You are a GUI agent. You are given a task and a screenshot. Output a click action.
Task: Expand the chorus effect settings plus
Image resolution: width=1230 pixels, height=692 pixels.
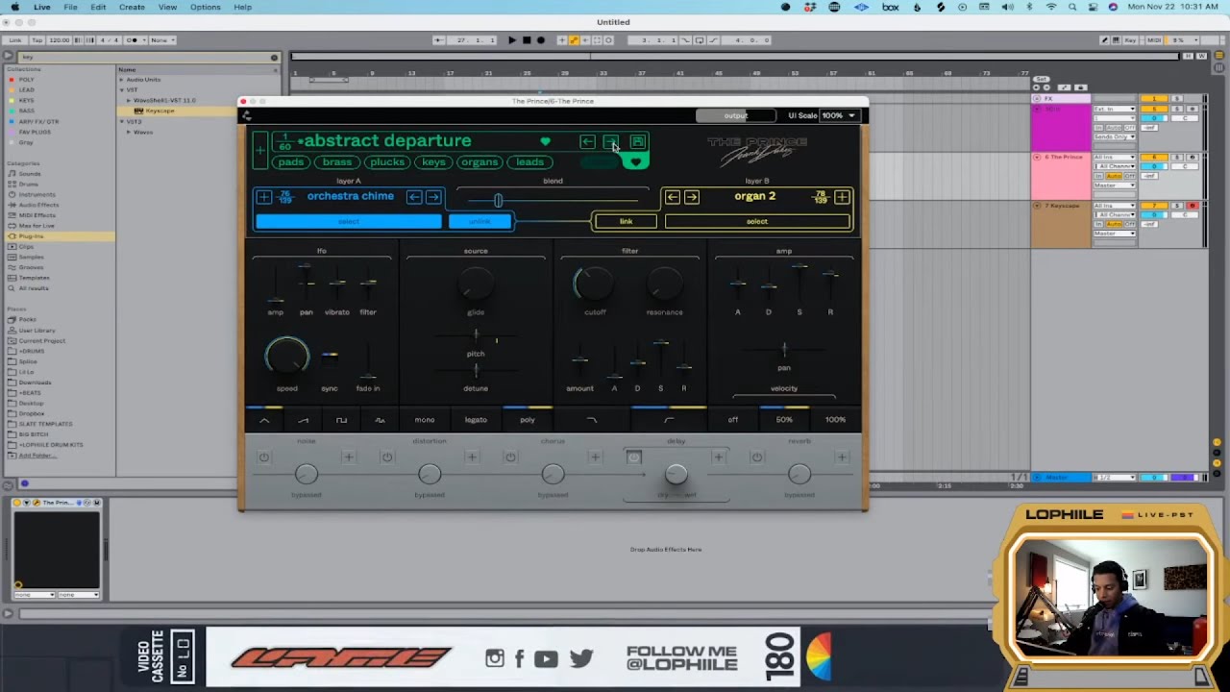595,457
